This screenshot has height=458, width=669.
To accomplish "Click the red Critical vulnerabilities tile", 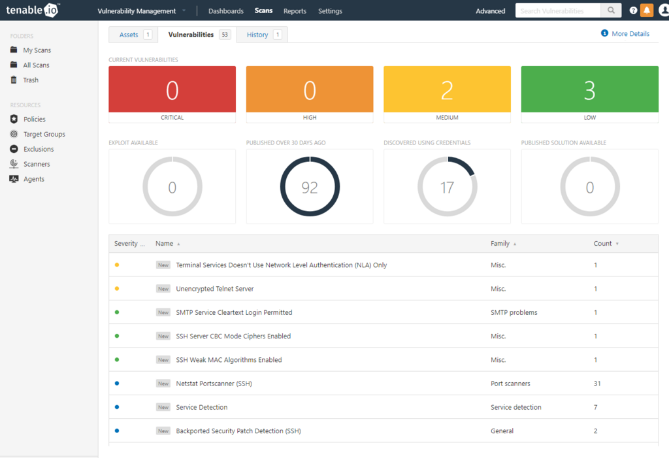I will point(172,94).
